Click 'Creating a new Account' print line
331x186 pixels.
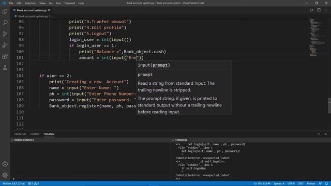(x=89, y=82)
